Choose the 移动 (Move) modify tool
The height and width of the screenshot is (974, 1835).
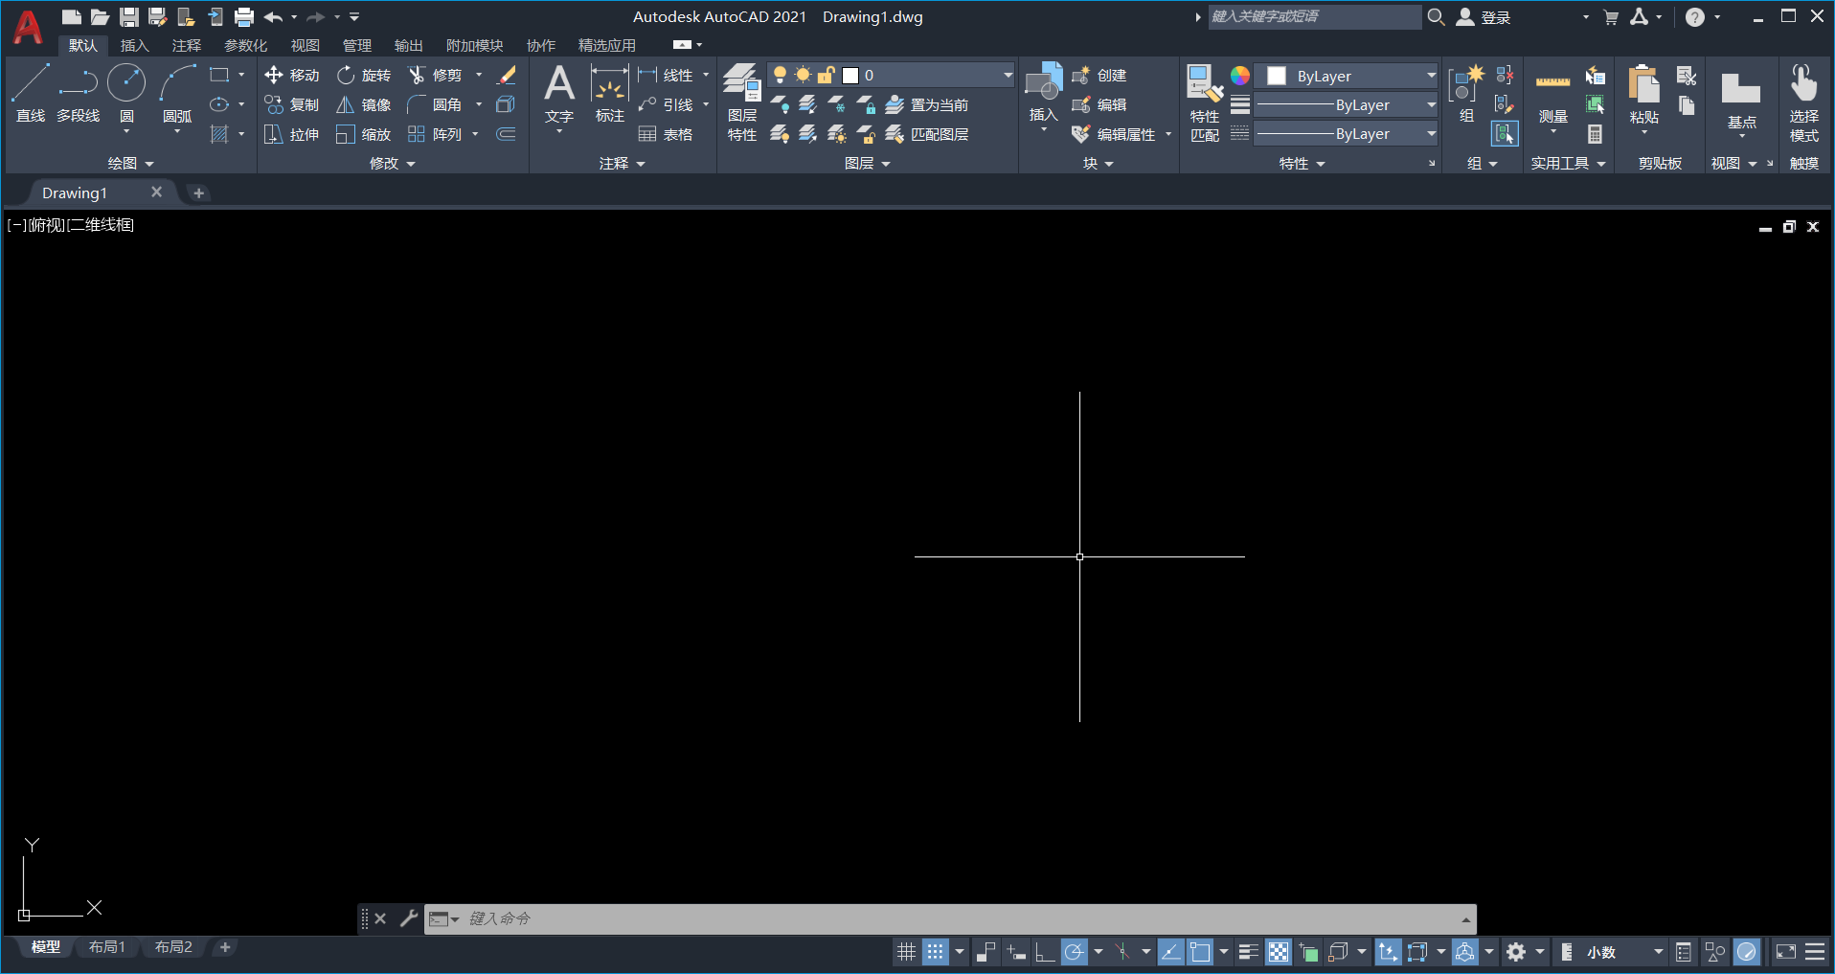(x=292, y=75)
